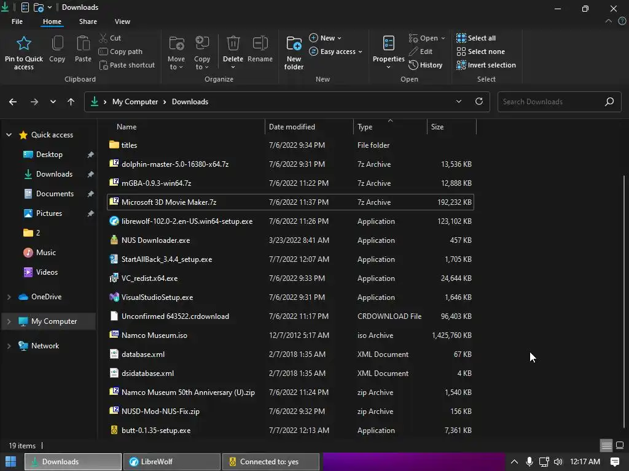629x471 pixels.
Task: Switch to the Home ribbon tab
Action: click(52, 21)
